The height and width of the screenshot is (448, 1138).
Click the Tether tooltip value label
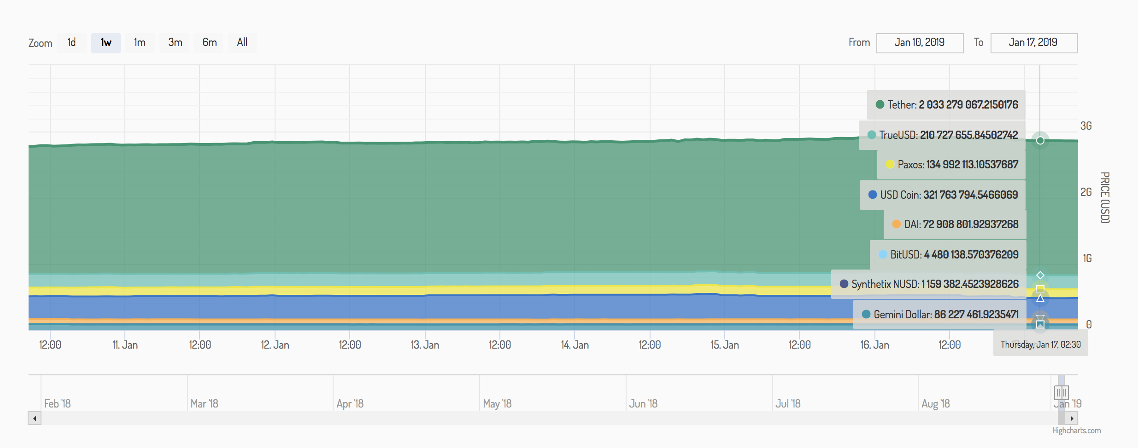click(946, 105)
